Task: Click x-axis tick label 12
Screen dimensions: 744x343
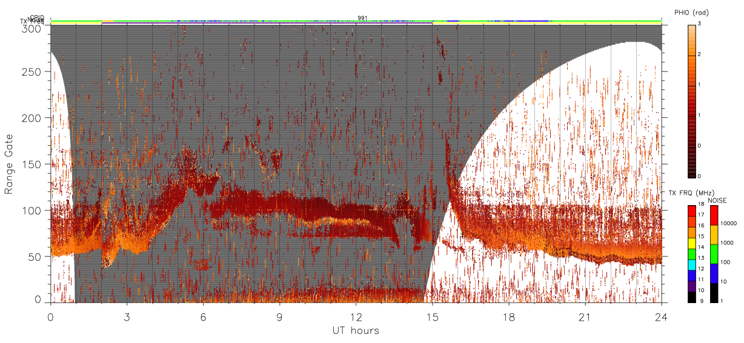Action: (356, 317)
